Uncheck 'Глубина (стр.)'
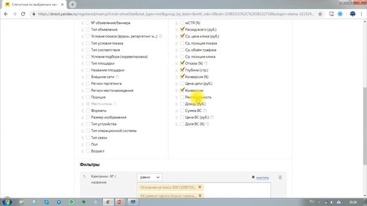 (x=182, y=70)
